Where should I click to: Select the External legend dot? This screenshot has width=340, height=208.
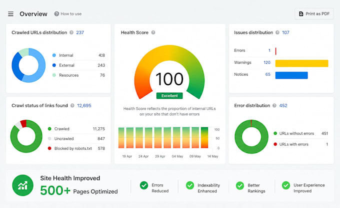[x=54, y=65]
